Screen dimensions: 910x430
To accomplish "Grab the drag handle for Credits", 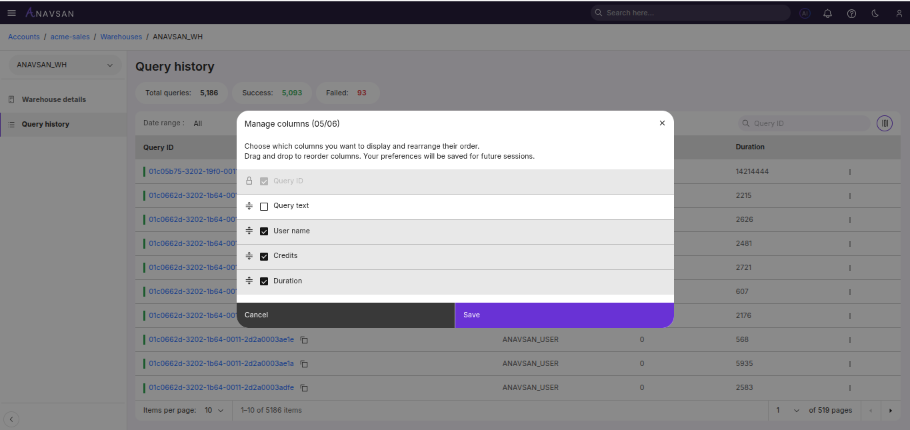I will 249,256.
